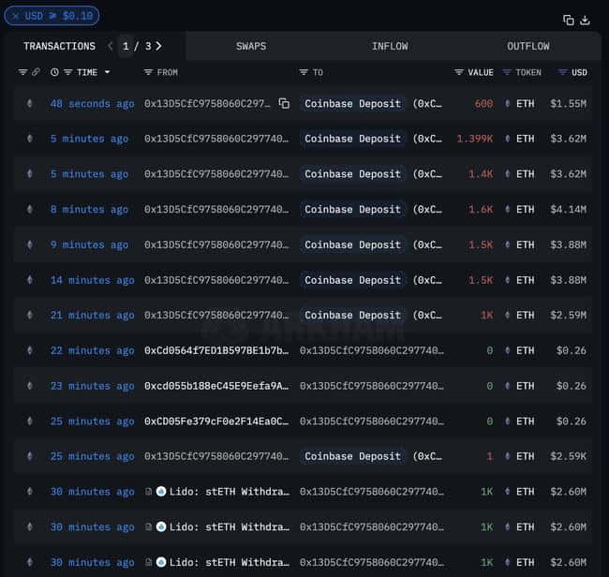Image resolution: width=609 pixels, height=577 pixels.
Task: Filter by the USD column
Action: tap(562, 72)
